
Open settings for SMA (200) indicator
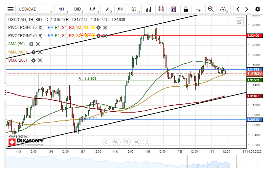coord(33,60)
